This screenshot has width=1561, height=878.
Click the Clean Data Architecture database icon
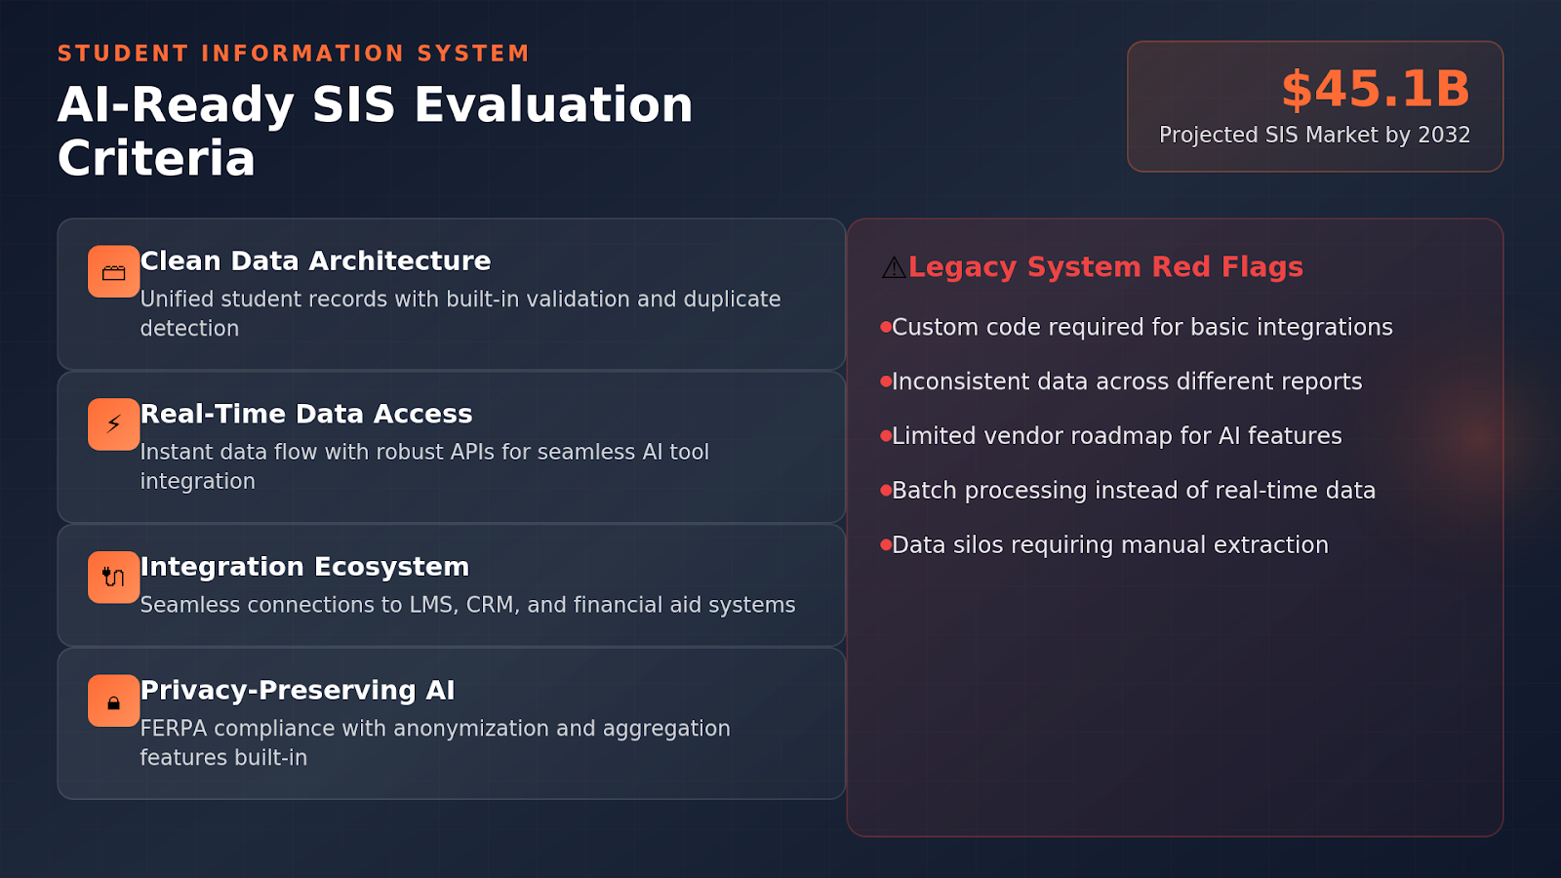point(113,271)
